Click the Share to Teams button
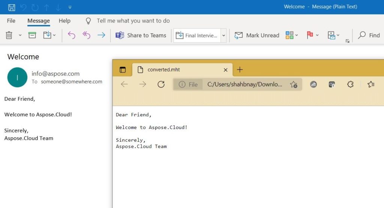This screenshot has height=208, width=384. (141, 35)
